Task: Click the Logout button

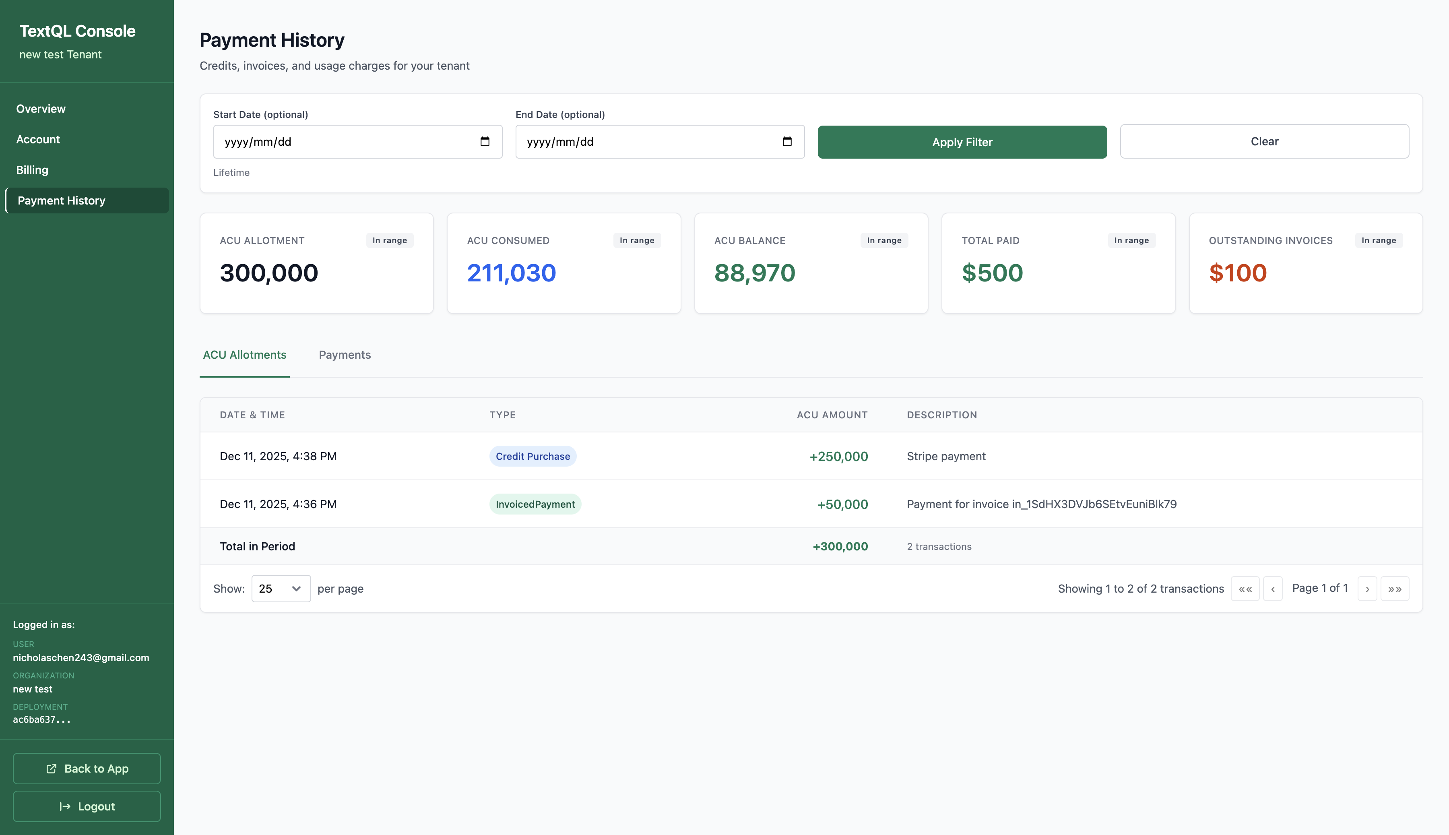Action: click(87, 806)
